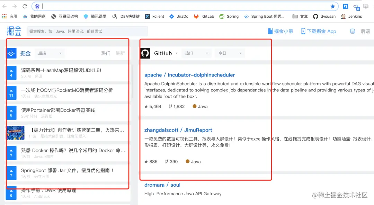This screenshot has height=205, width=374.
Task: Select the 热门 tab in left panel
Action: click(106, 53)
